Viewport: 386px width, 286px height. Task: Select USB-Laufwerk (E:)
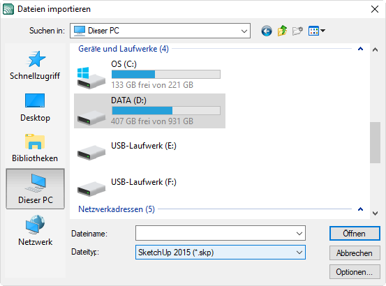(x=149, y=150)
